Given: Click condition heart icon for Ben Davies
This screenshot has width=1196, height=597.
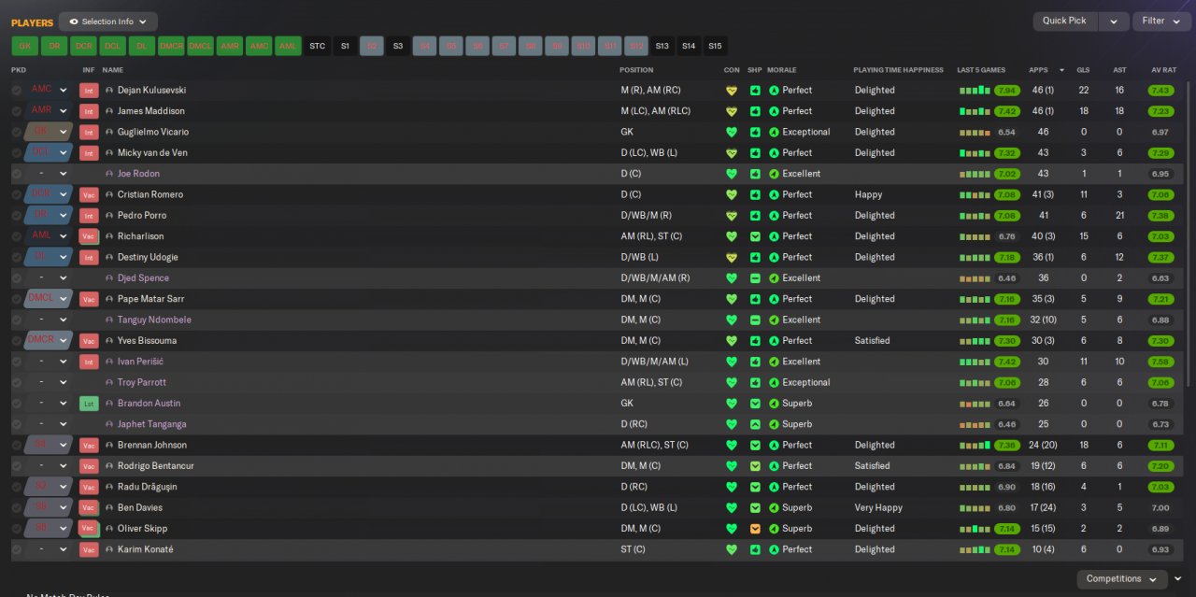Looking at the screenshot, I should tap(732, 508).
